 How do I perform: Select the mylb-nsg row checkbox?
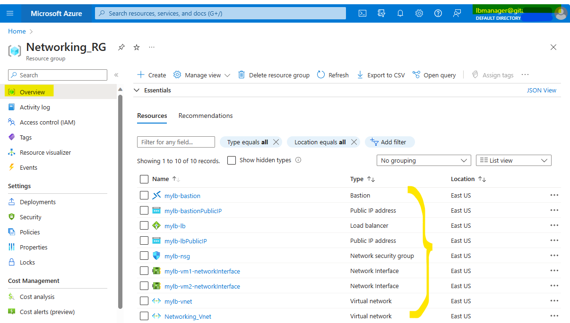coord(144,256)
